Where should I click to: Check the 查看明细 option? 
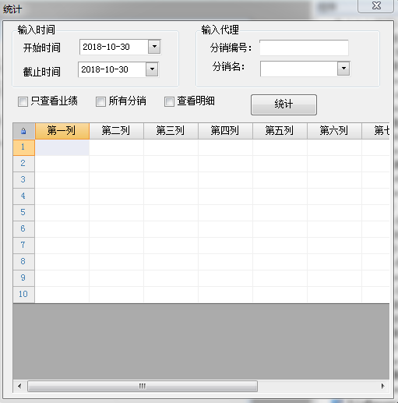point(169,101)
